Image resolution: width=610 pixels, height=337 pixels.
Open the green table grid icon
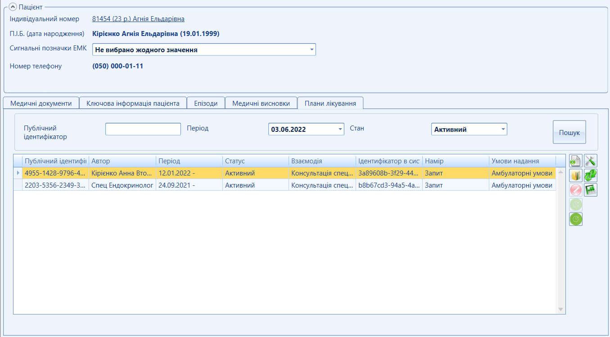(591, 190)
